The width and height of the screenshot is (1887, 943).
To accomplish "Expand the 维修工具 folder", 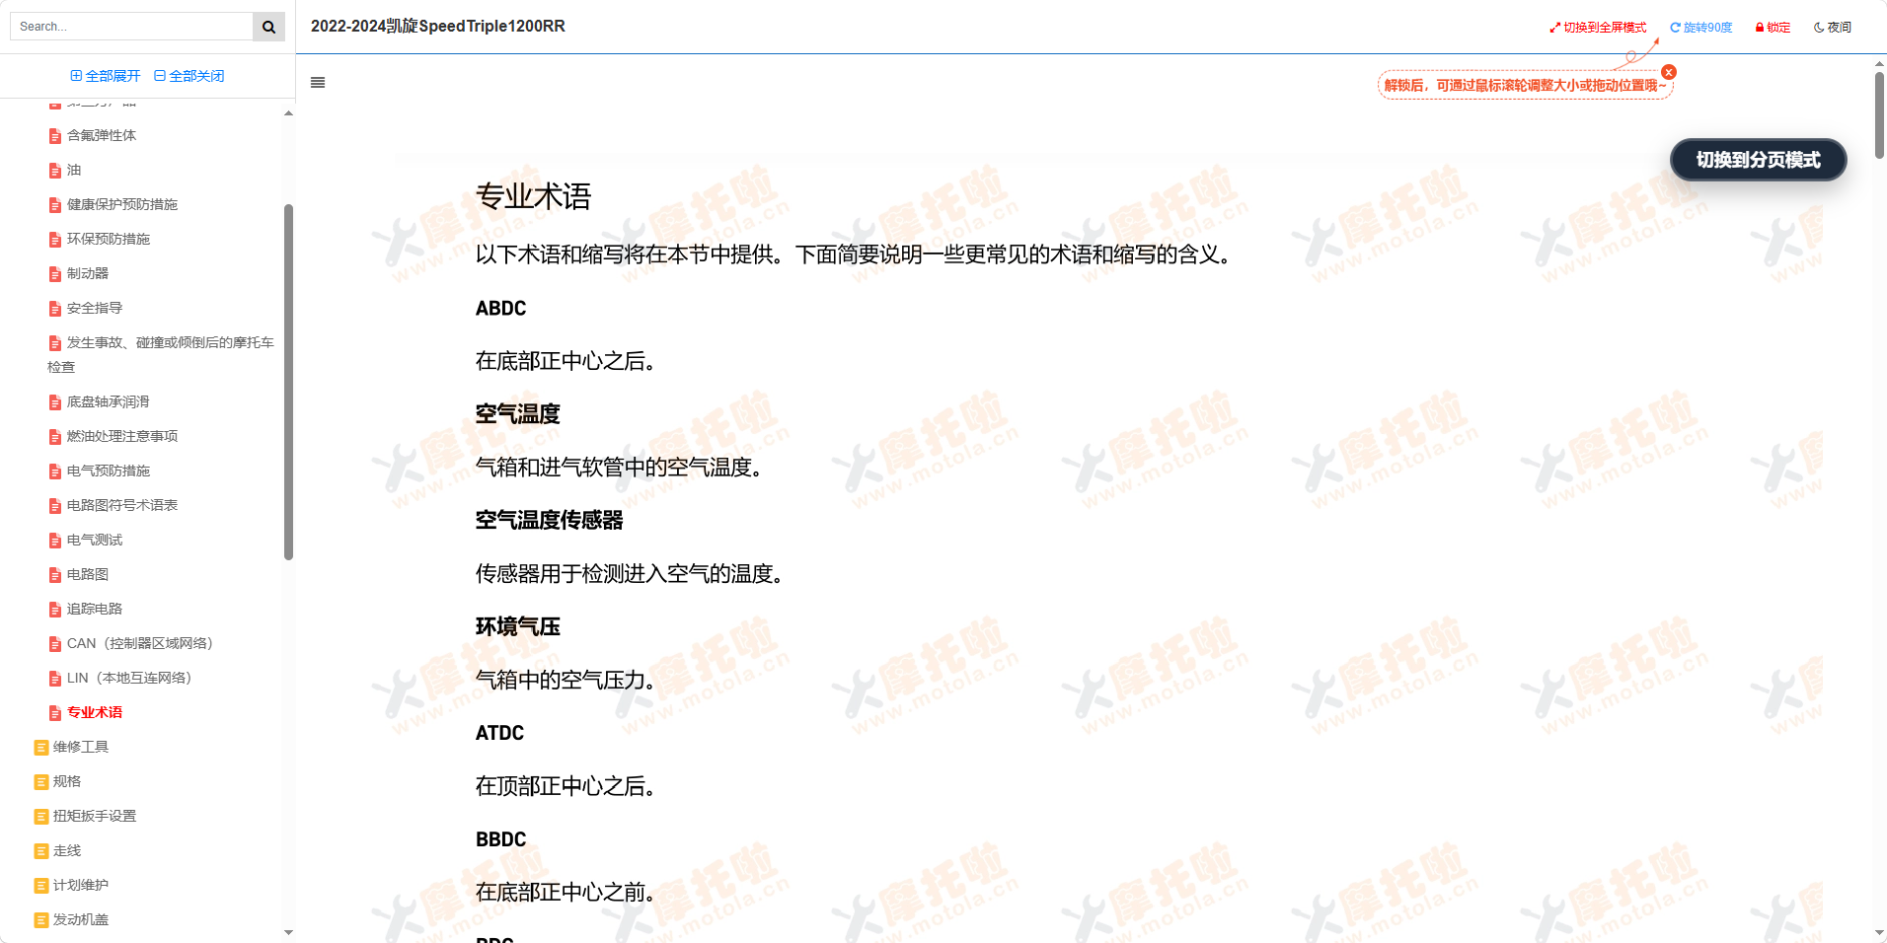I will coord(81,747).
